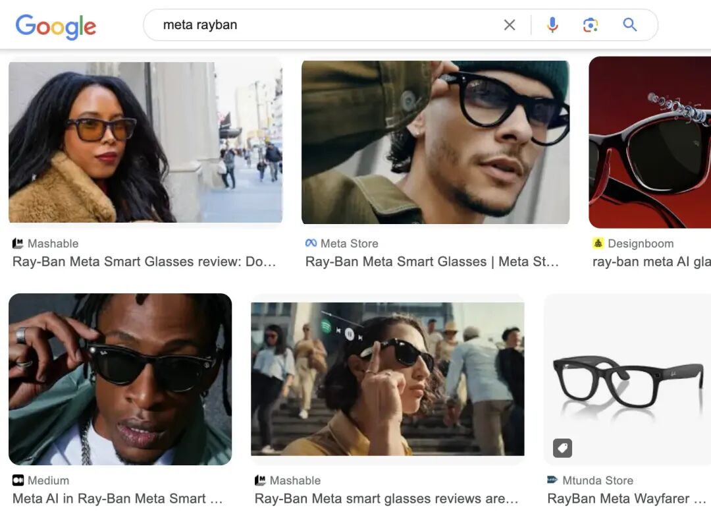Image resolution: width=711 pixels, height=516 pixels.
Task: Click the 'Meta Store' source name
Action: (x=349, y=244)
